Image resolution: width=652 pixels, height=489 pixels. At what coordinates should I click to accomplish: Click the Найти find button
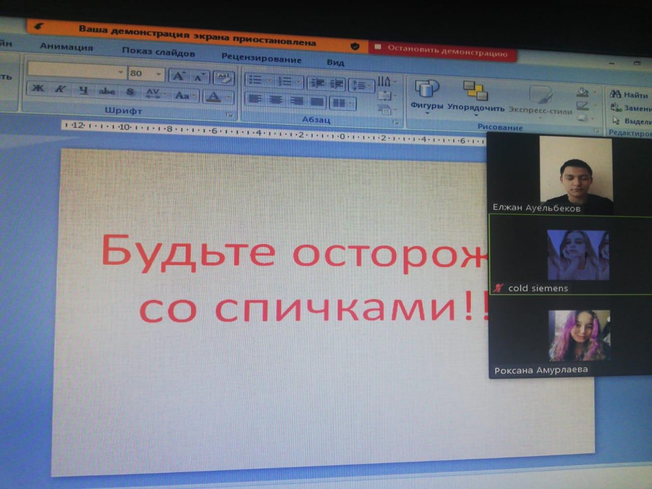pyautogui.click(x=630, y=95)
